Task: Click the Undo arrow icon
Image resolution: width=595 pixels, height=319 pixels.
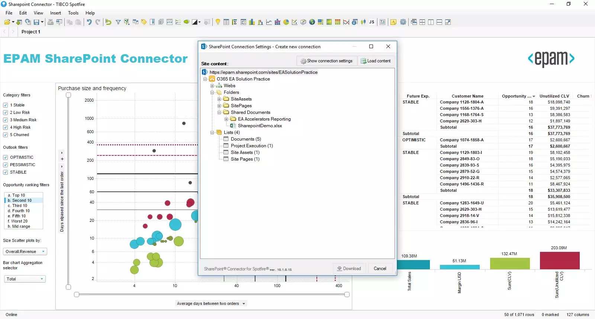Action: [89, 22]
